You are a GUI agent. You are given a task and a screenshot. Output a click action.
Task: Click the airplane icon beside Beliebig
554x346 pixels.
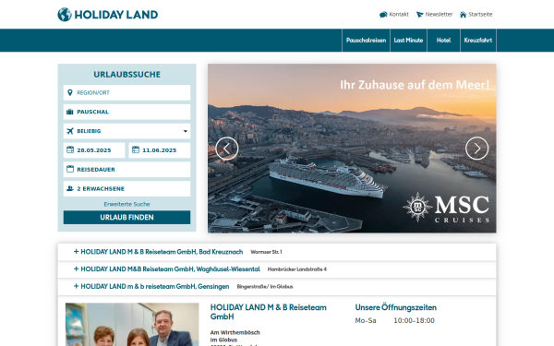[x=70, y=131]
